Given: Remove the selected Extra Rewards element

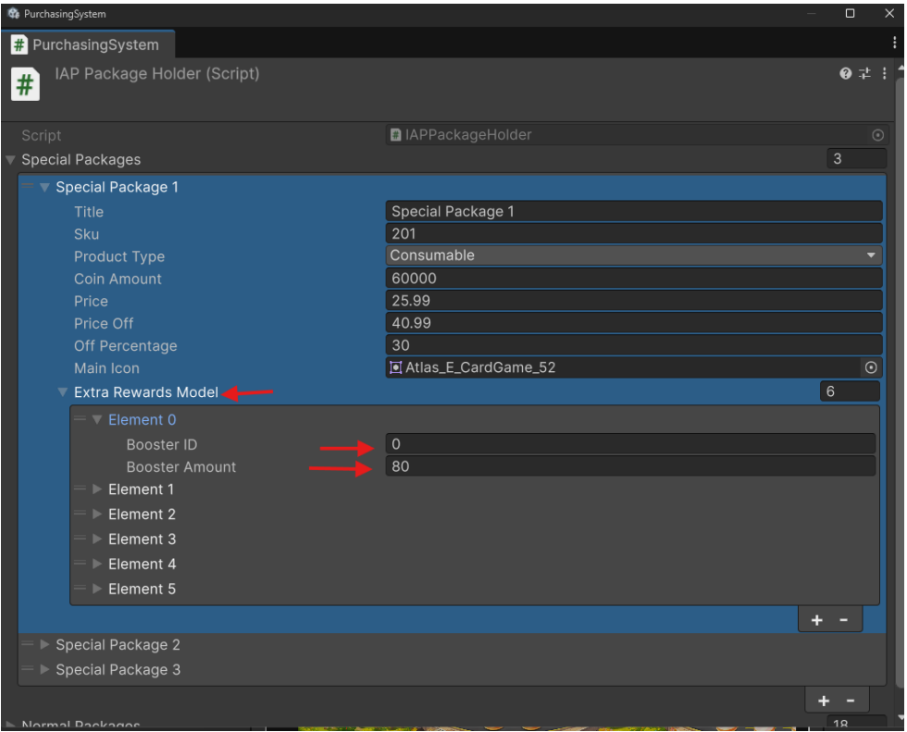Looking at the screenshot, I should (x=844, y=620).
